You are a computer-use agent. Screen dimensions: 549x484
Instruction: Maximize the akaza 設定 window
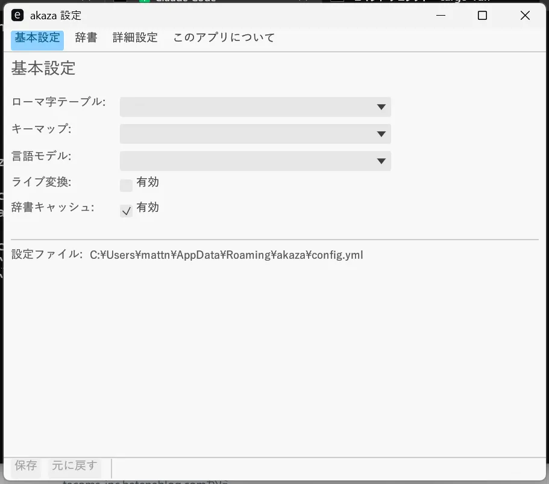tap(483, 16)
